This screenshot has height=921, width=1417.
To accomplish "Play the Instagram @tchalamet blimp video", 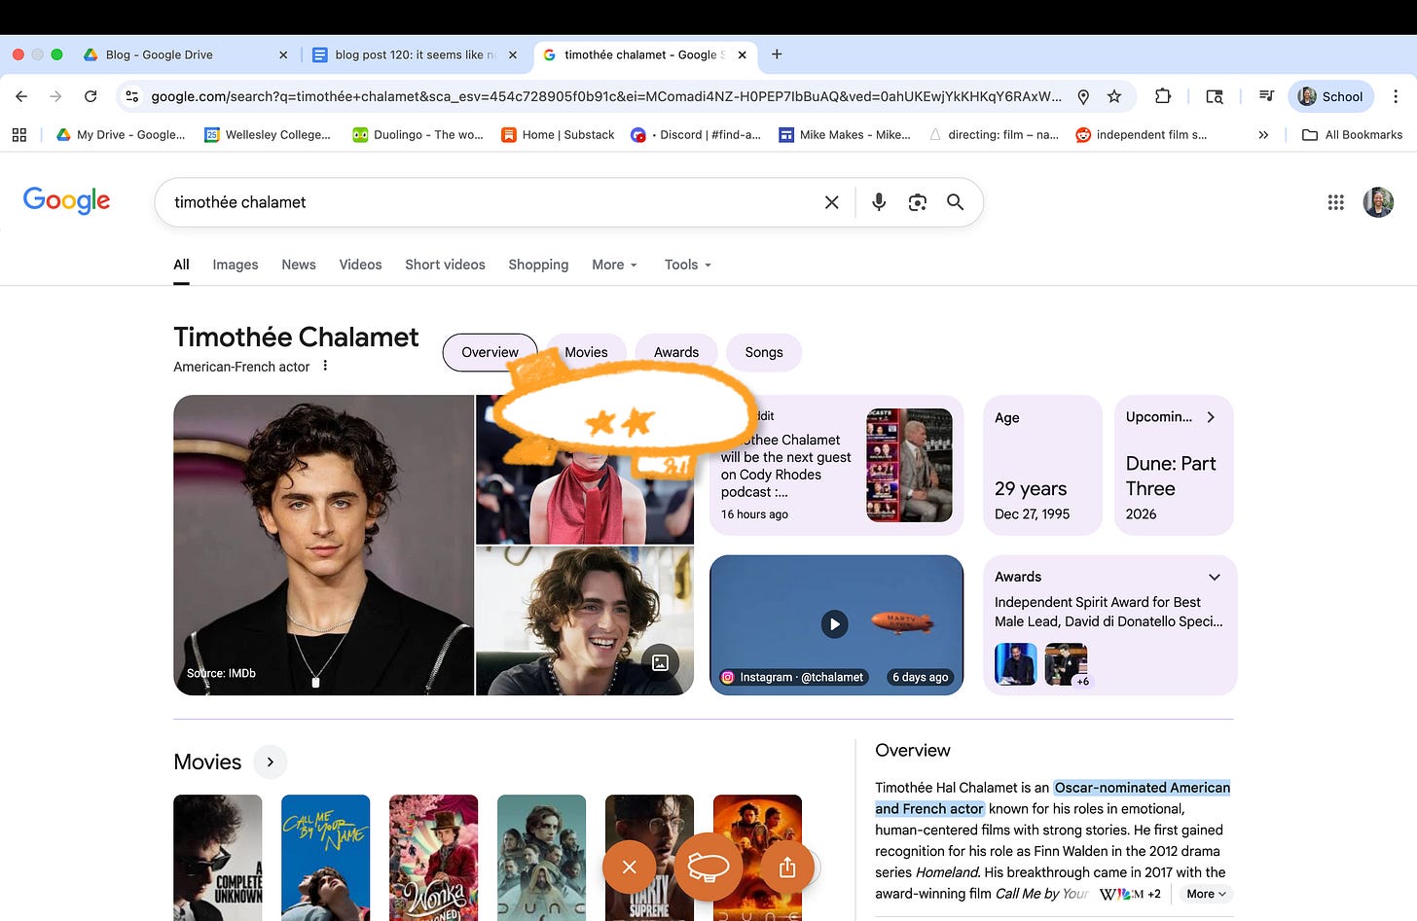I will [835, 624].
